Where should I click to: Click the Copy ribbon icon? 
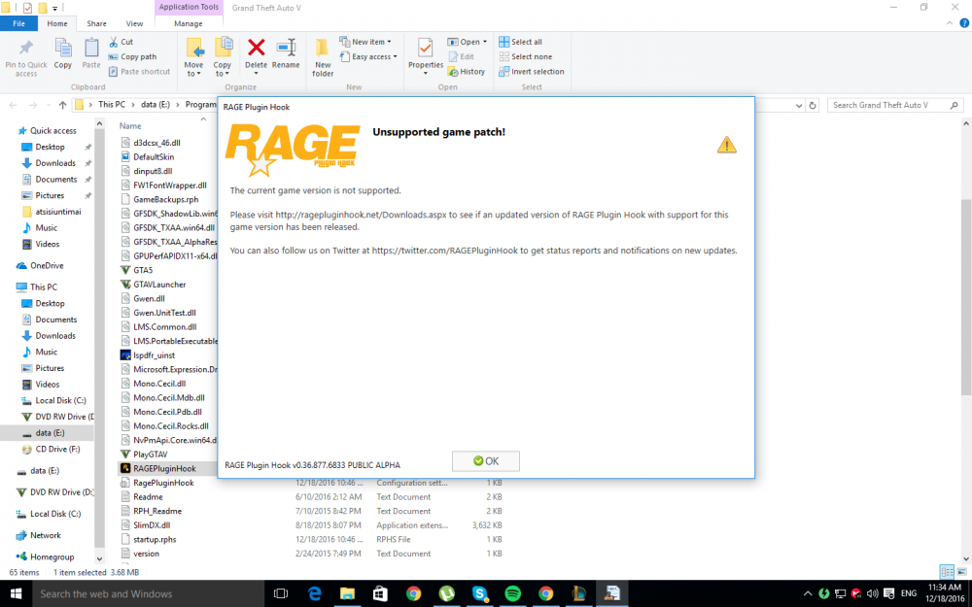click(63, 48)
